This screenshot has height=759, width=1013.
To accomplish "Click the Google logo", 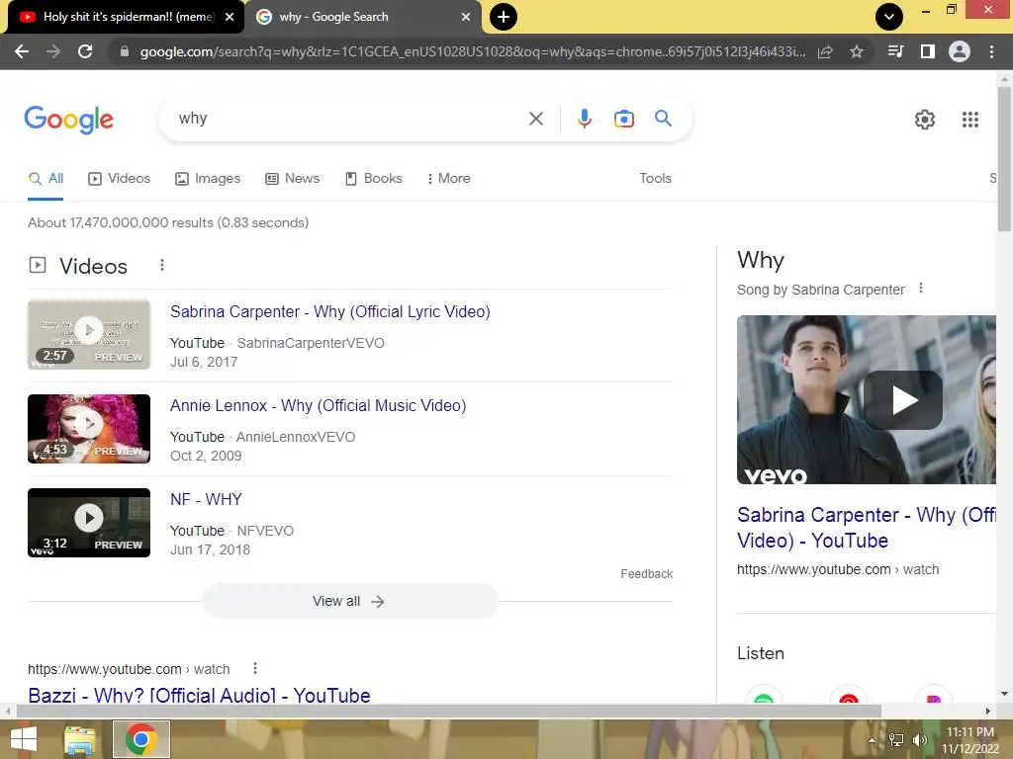I will (x=69, y=120).
